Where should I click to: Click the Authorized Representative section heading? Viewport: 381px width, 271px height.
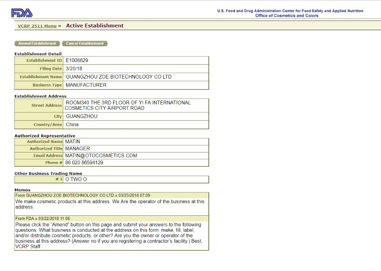click(45, 136)
